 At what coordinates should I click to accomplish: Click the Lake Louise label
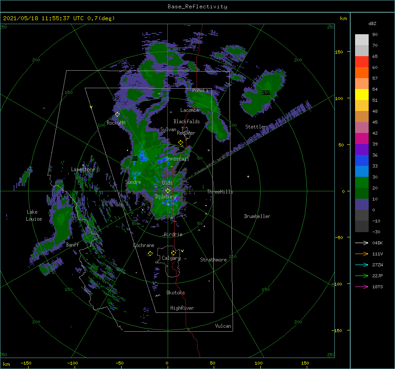coord(34,215)
